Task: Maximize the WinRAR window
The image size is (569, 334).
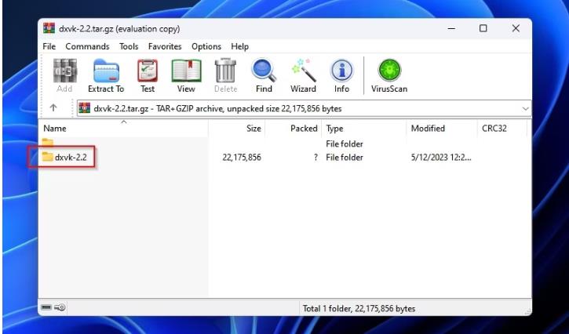Action: coord(483,28)
